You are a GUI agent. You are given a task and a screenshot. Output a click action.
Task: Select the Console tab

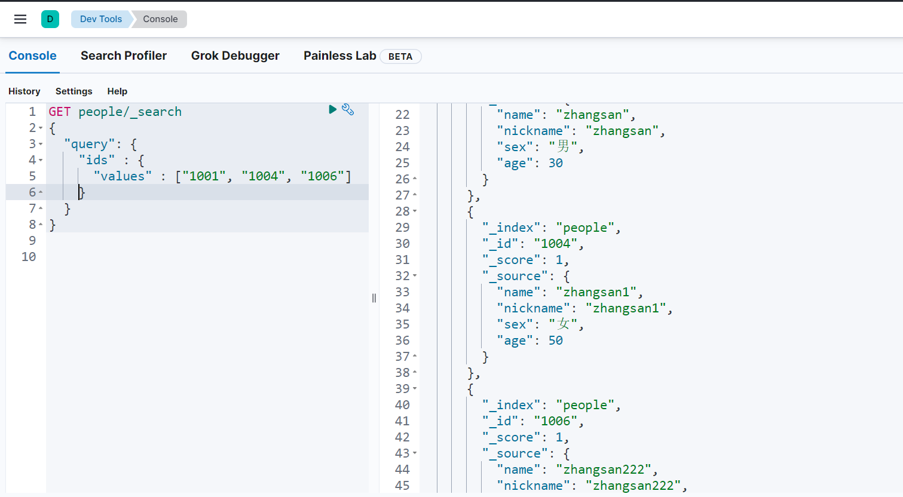click(x=32, y=56)
